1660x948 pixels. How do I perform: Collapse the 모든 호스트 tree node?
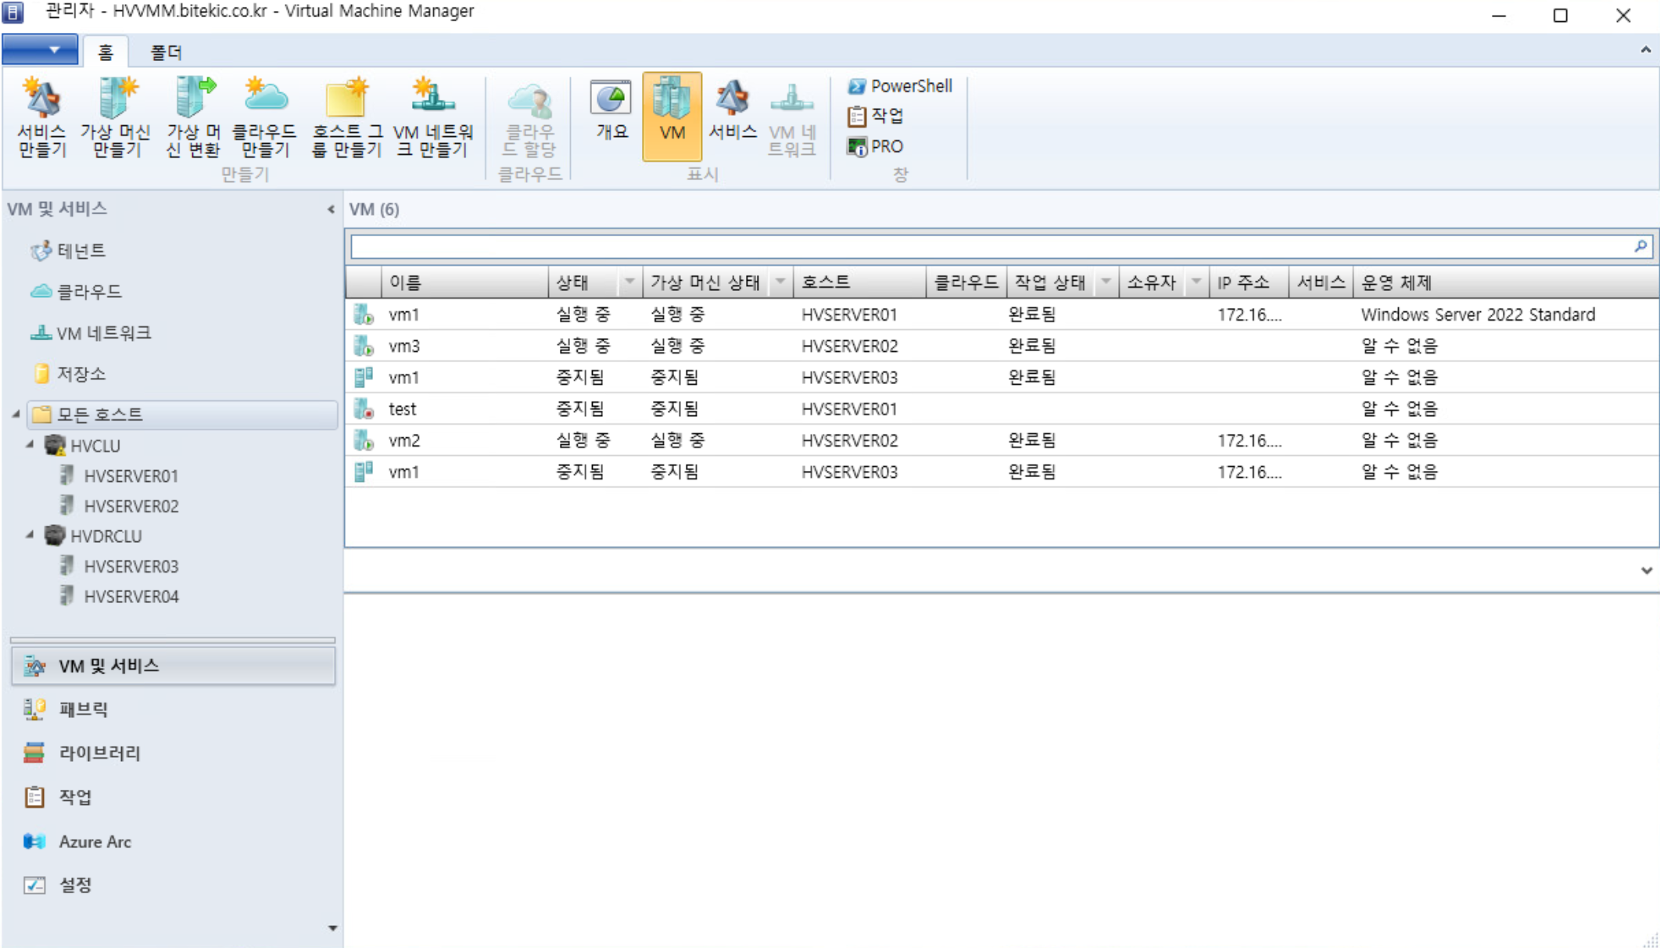(16, 414)
